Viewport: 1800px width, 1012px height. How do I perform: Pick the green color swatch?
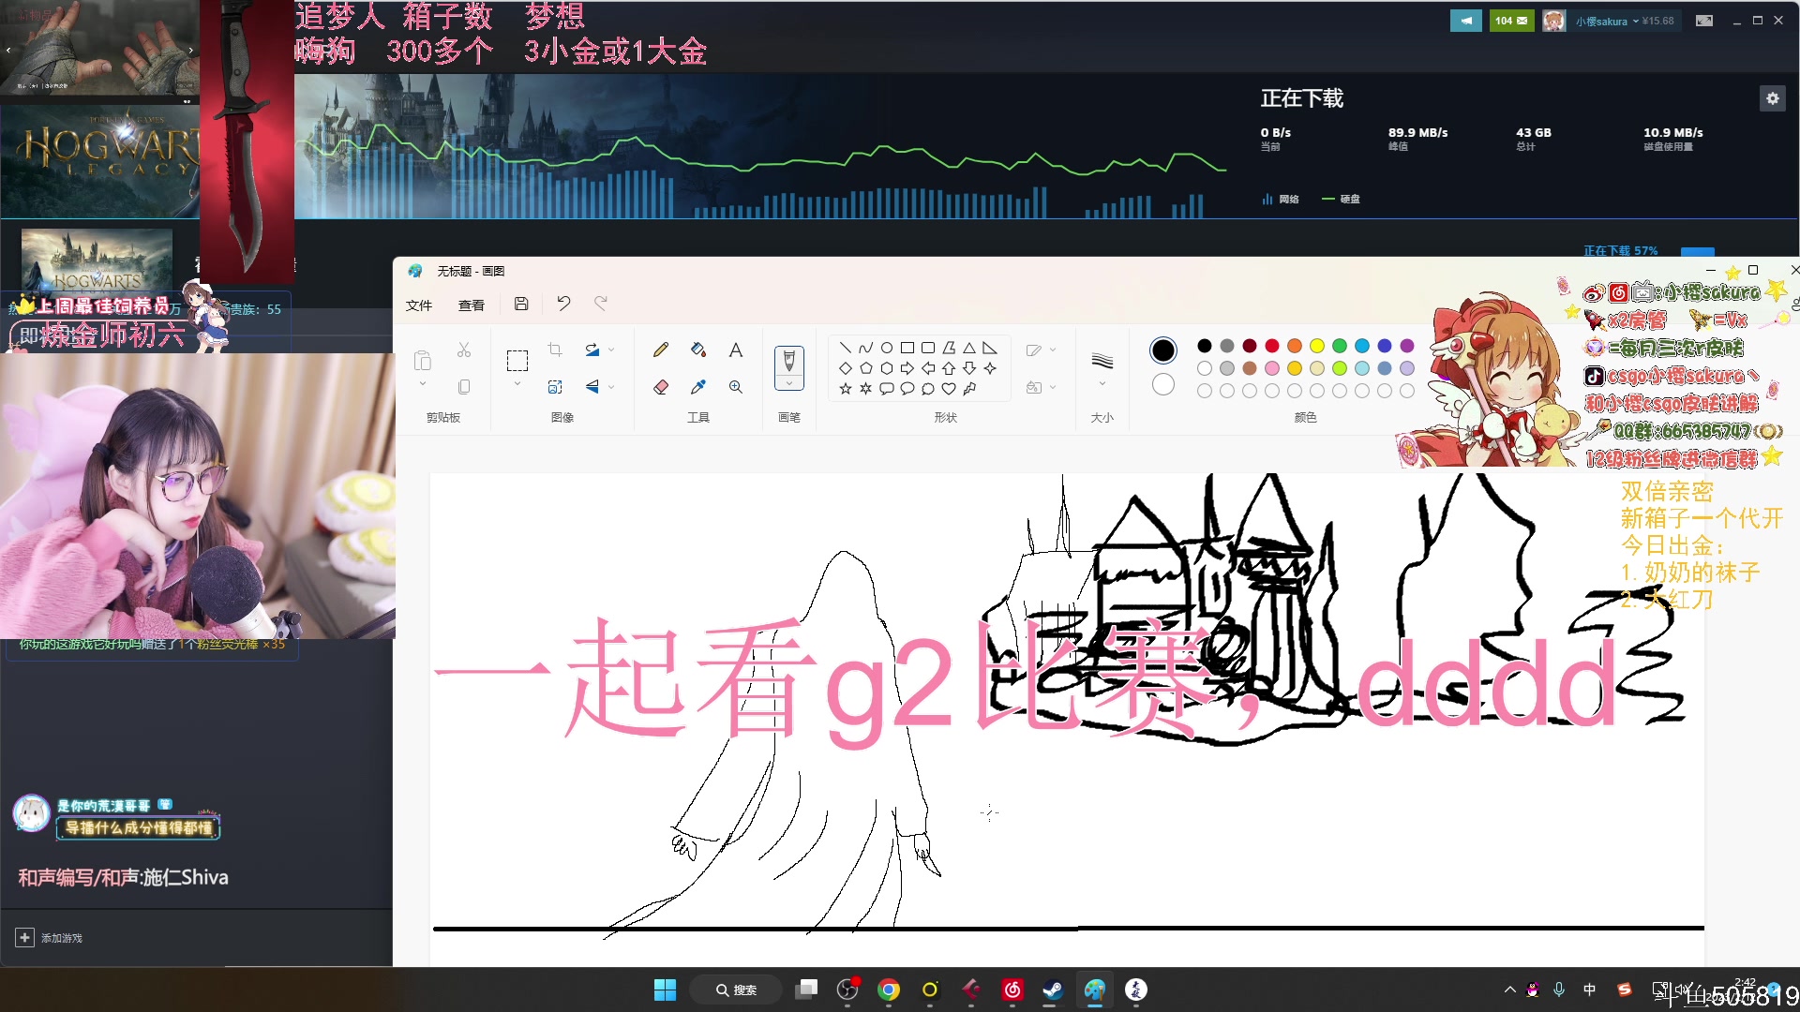[1340, 346]
